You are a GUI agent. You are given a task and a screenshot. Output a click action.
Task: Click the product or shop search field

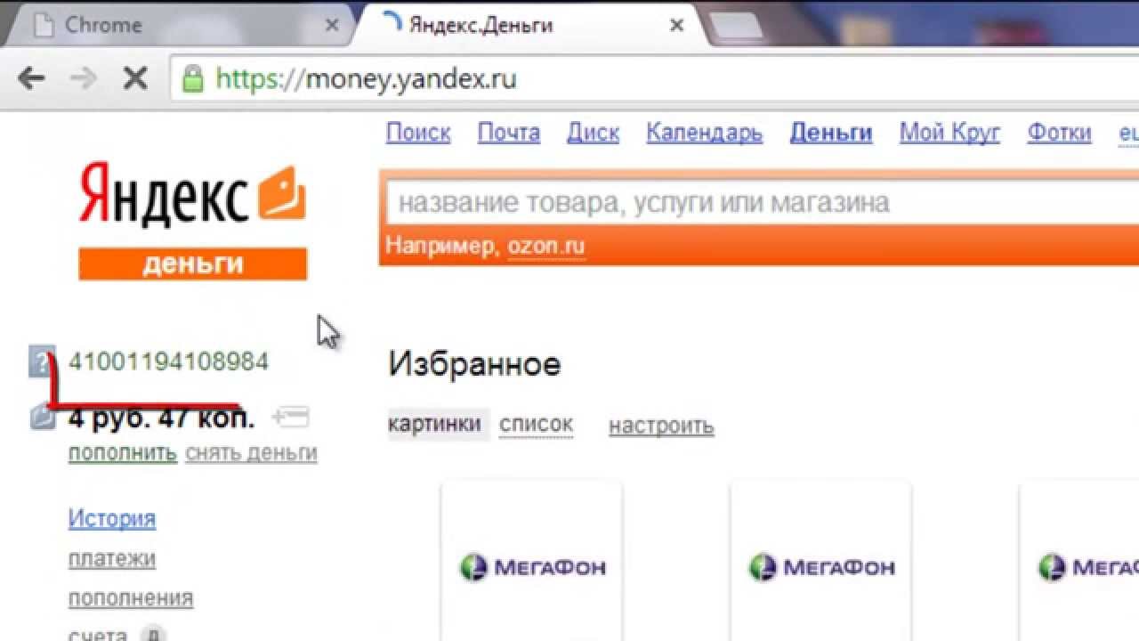point(756,203)
